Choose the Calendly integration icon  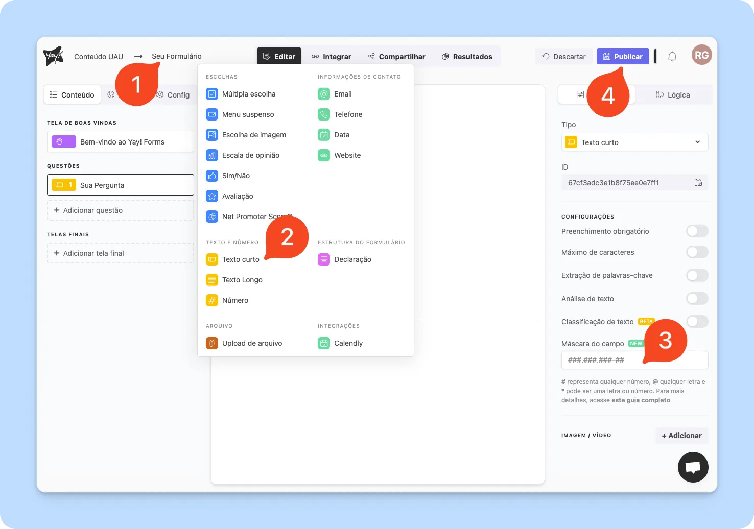(x=324, y=343)
